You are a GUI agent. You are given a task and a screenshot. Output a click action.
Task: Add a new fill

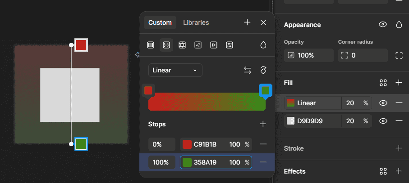click(x=399, y=83)
